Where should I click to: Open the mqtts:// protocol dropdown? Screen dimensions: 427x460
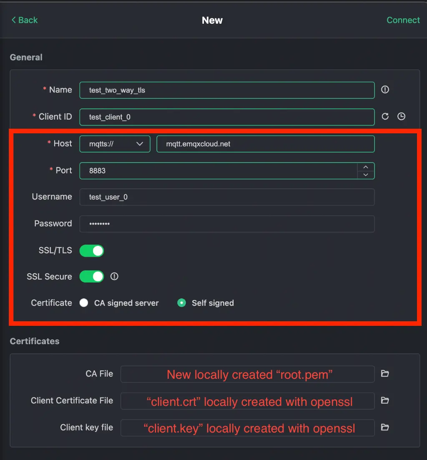[x=115, y=143]
